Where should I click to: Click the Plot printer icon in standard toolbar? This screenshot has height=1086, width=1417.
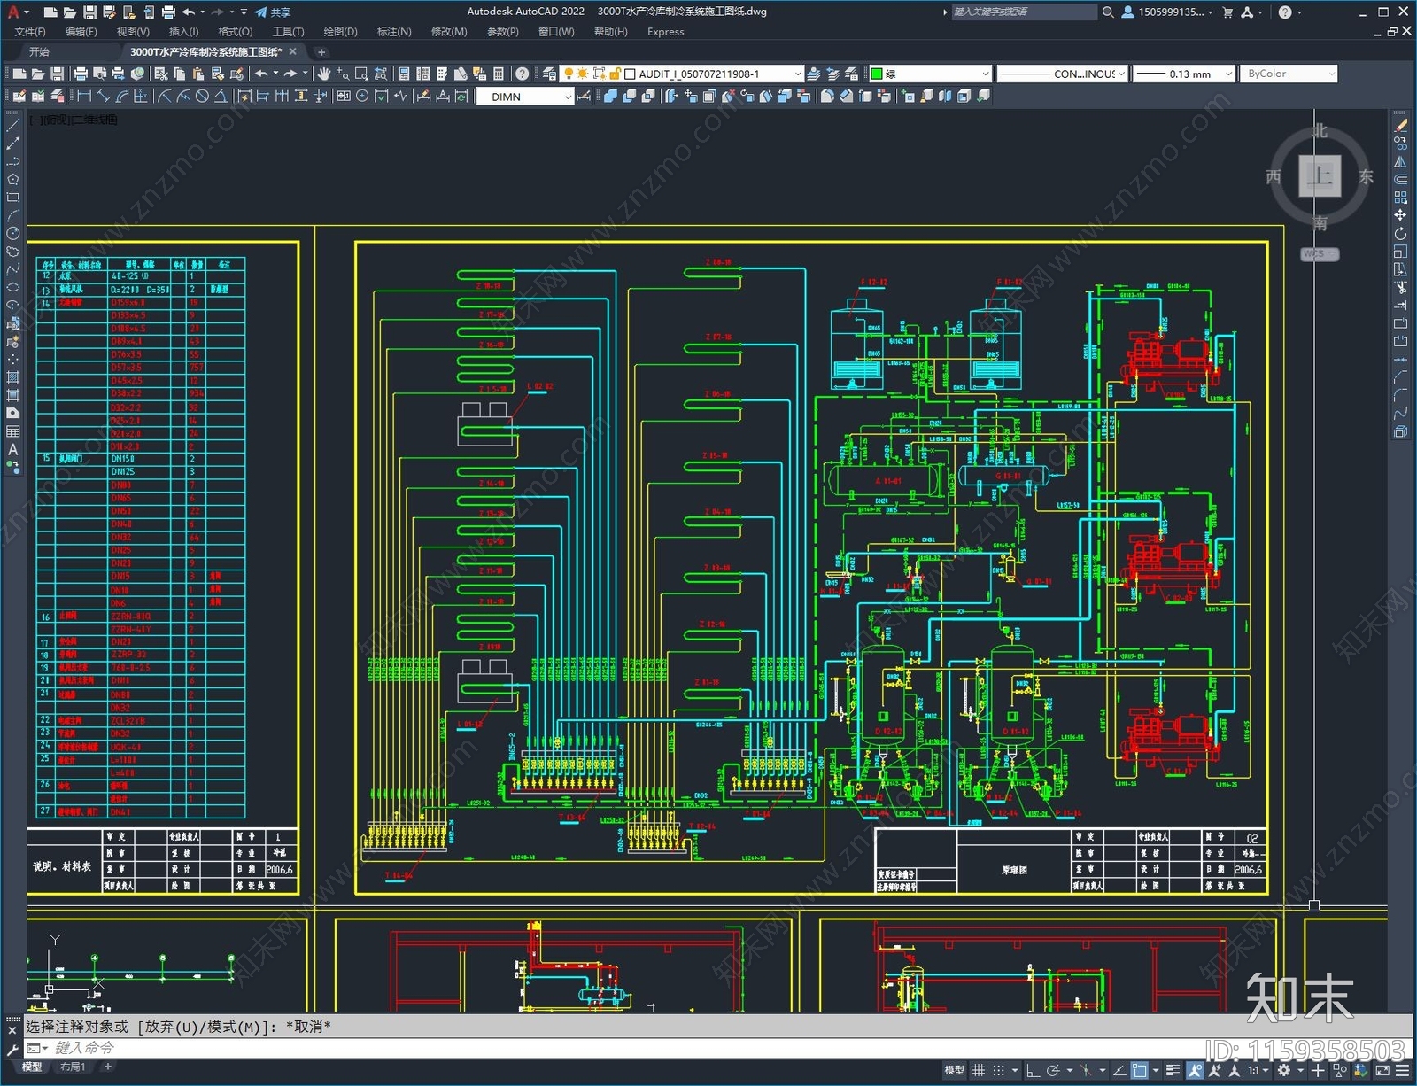(81, 74)
